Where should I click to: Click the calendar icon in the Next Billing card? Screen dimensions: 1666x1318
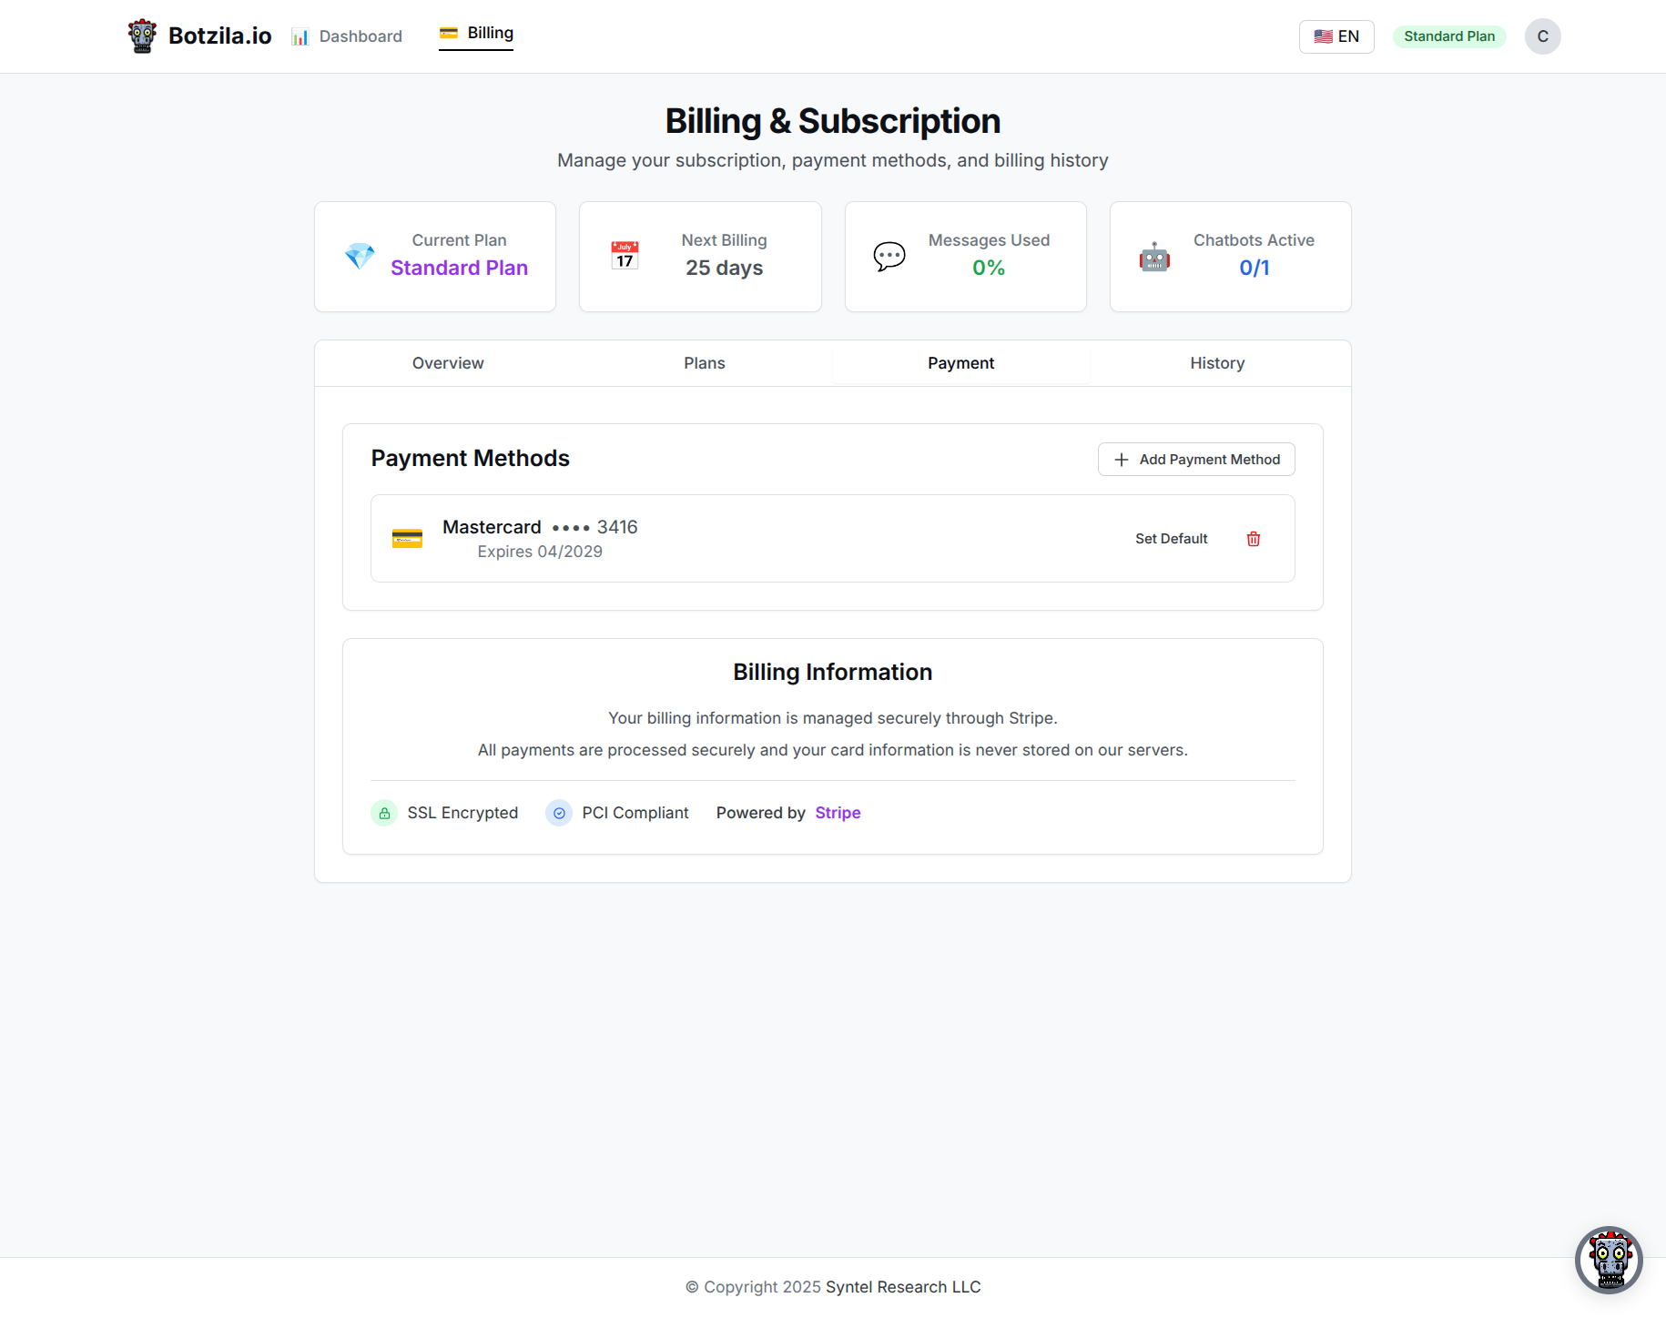tap(625, 256)
